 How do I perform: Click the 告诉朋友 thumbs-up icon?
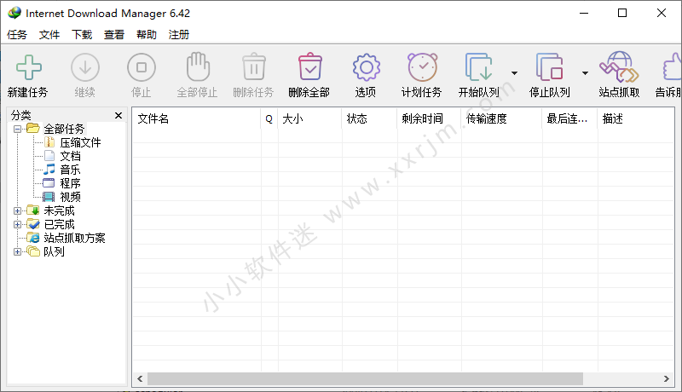[672, 67]
